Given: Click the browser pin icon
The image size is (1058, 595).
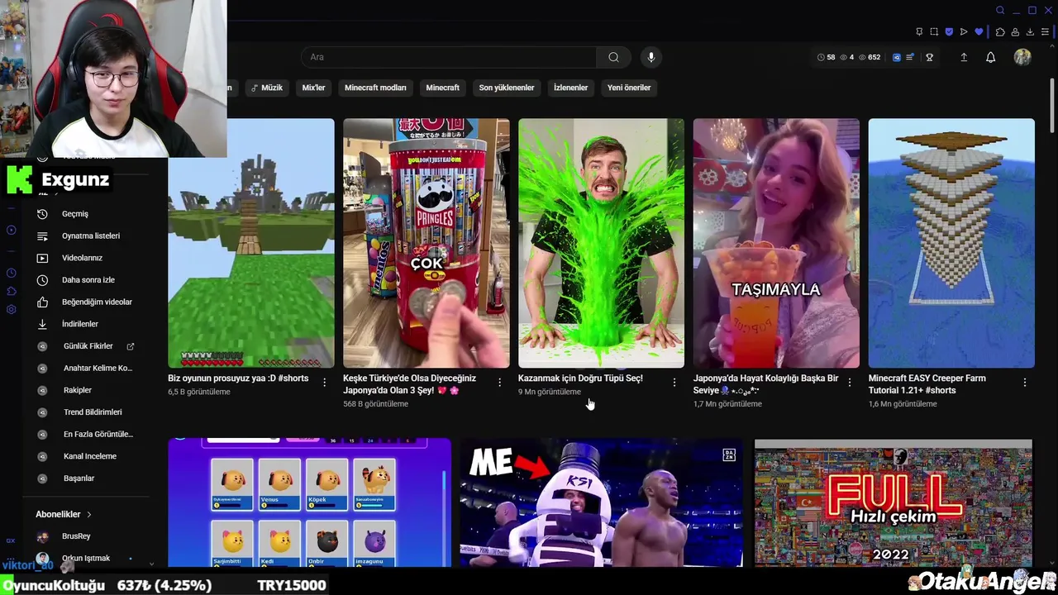Looking at the screenshot, I should pos(919,32).
